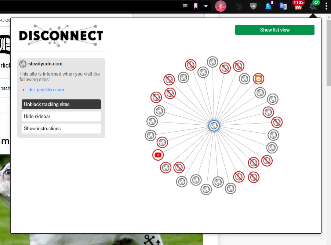Show instructions button

point(61,128)
